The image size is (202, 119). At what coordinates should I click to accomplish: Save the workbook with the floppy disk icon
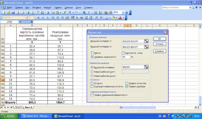[x=13, y=12]
